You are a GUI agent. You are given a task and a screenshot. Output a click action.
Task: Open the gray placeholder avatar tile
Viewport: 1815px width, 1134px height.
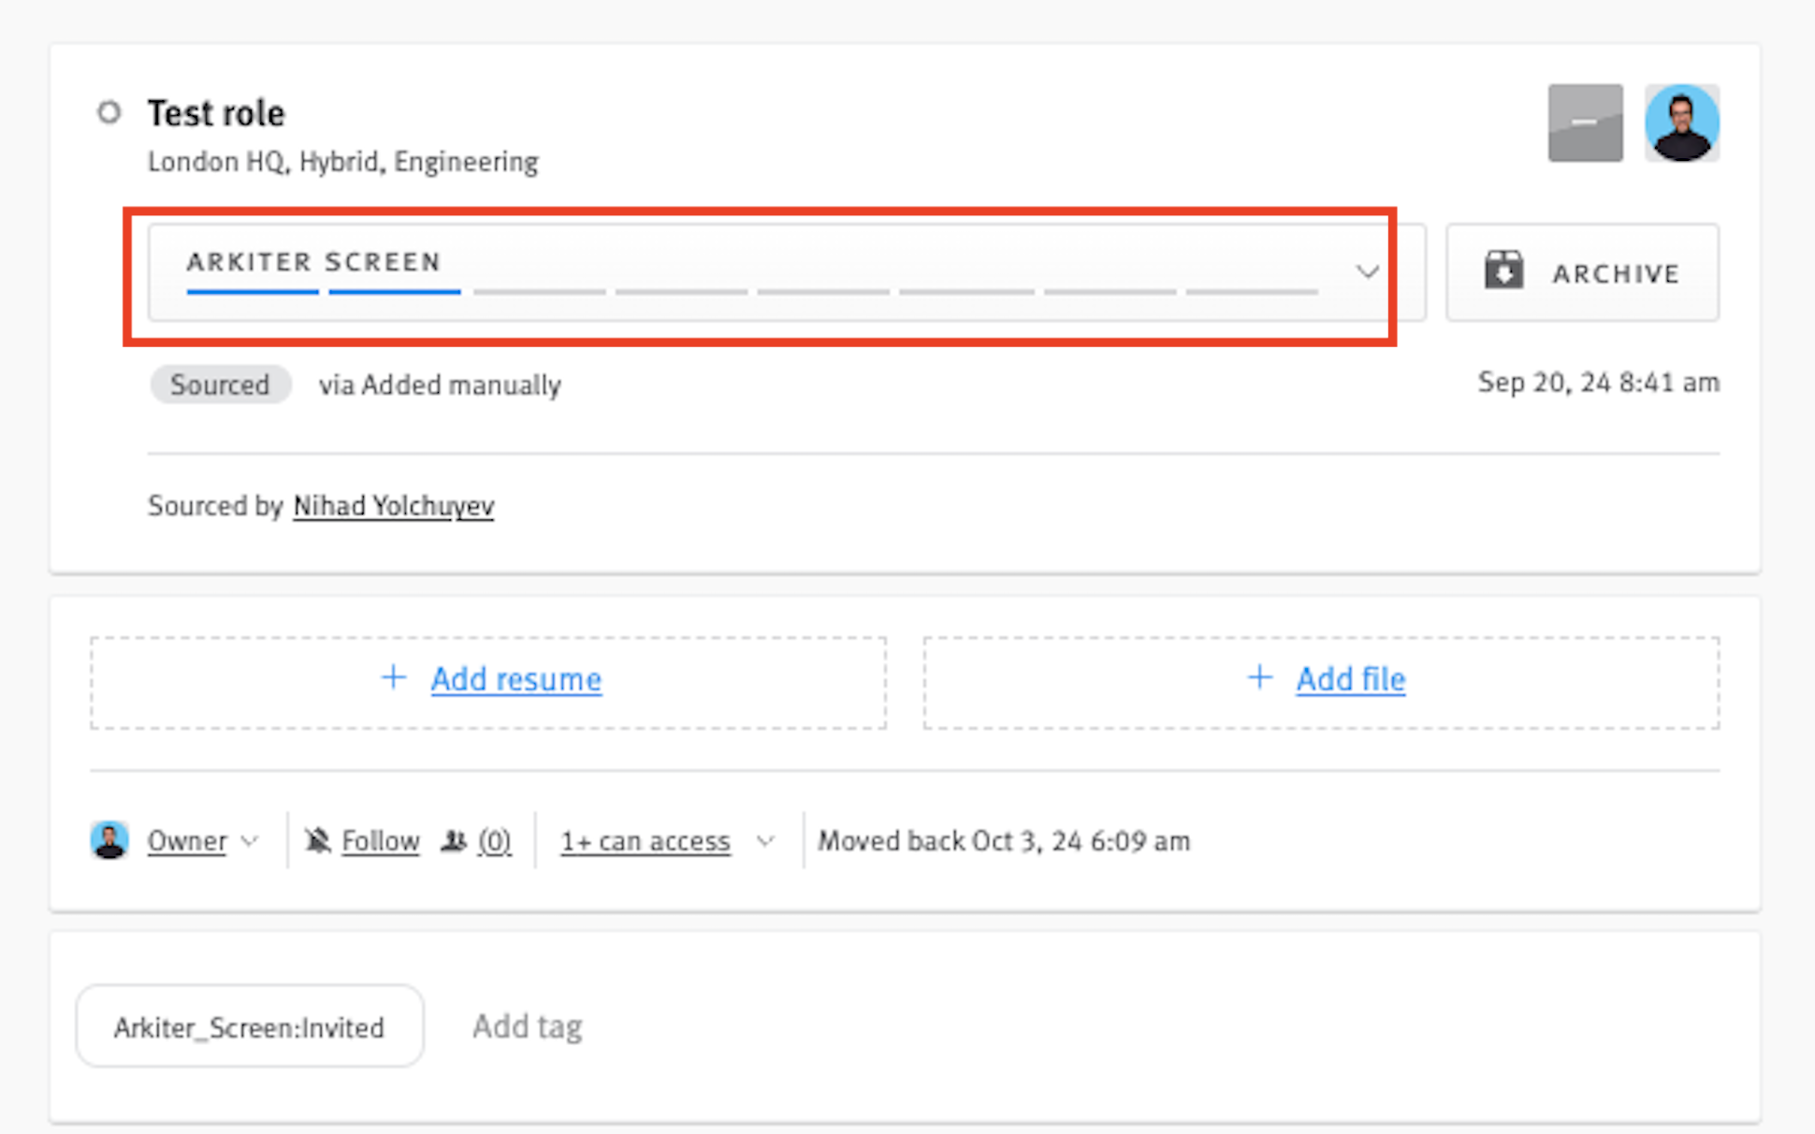[x=1585, y=123]
